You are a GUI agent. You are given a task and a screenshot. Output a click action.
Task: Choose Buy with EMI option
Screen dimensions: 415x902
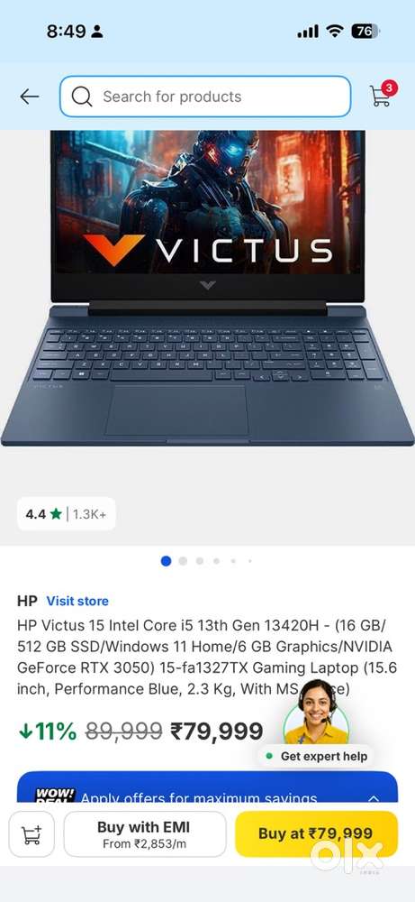click(x=145, y=834)
